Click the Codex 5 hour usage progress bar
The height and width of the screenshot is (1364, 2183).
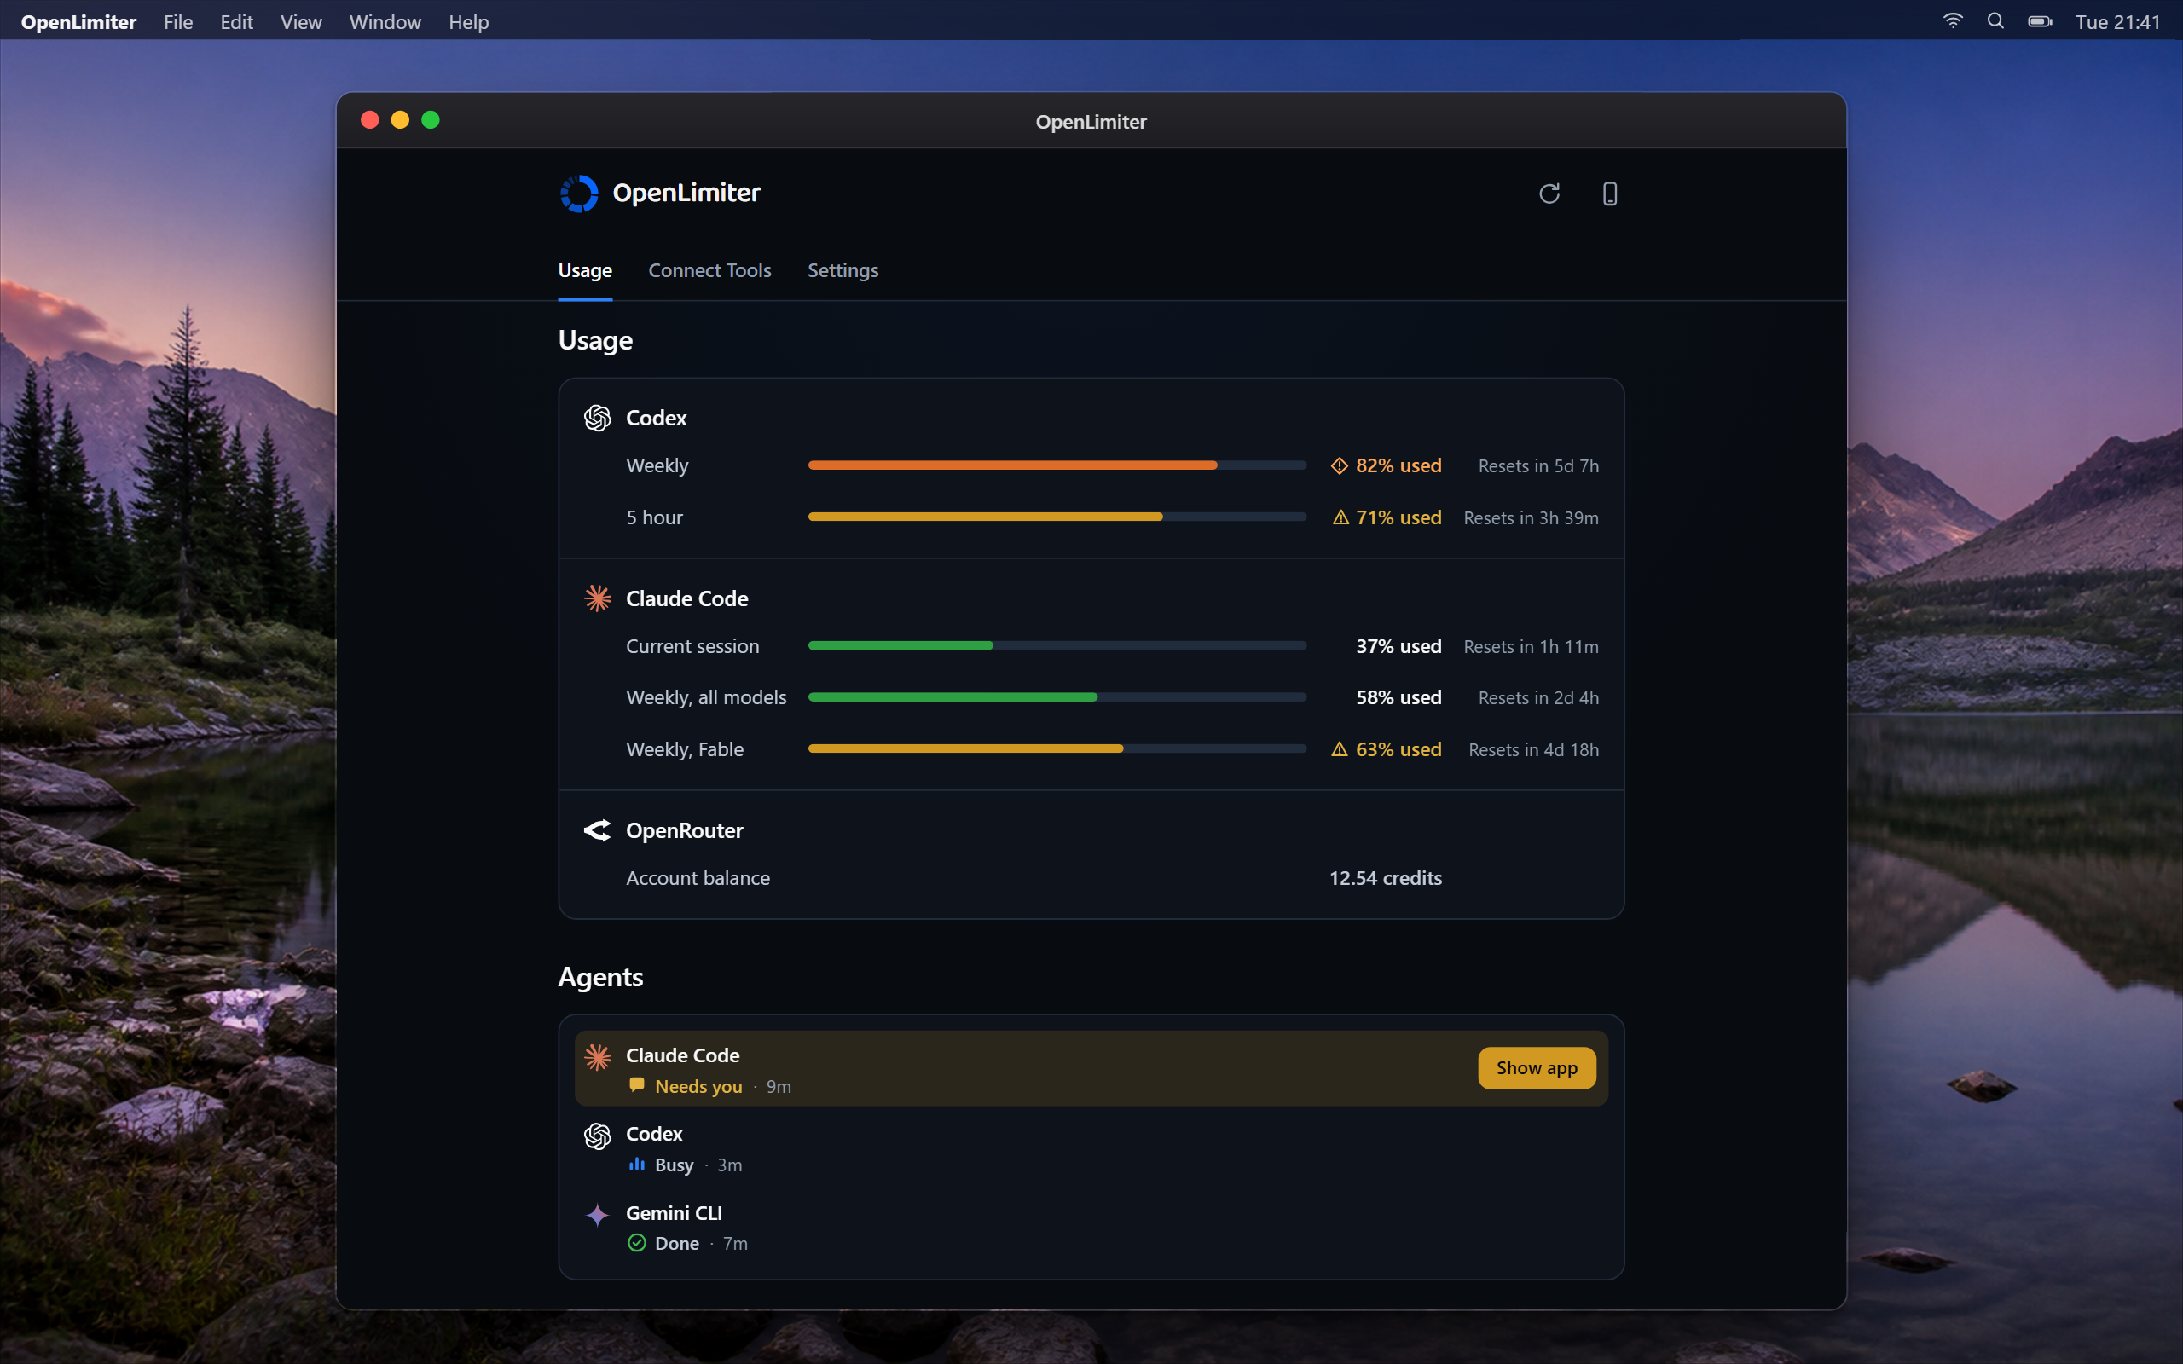pyautogui.click(x=1057, y=517)
